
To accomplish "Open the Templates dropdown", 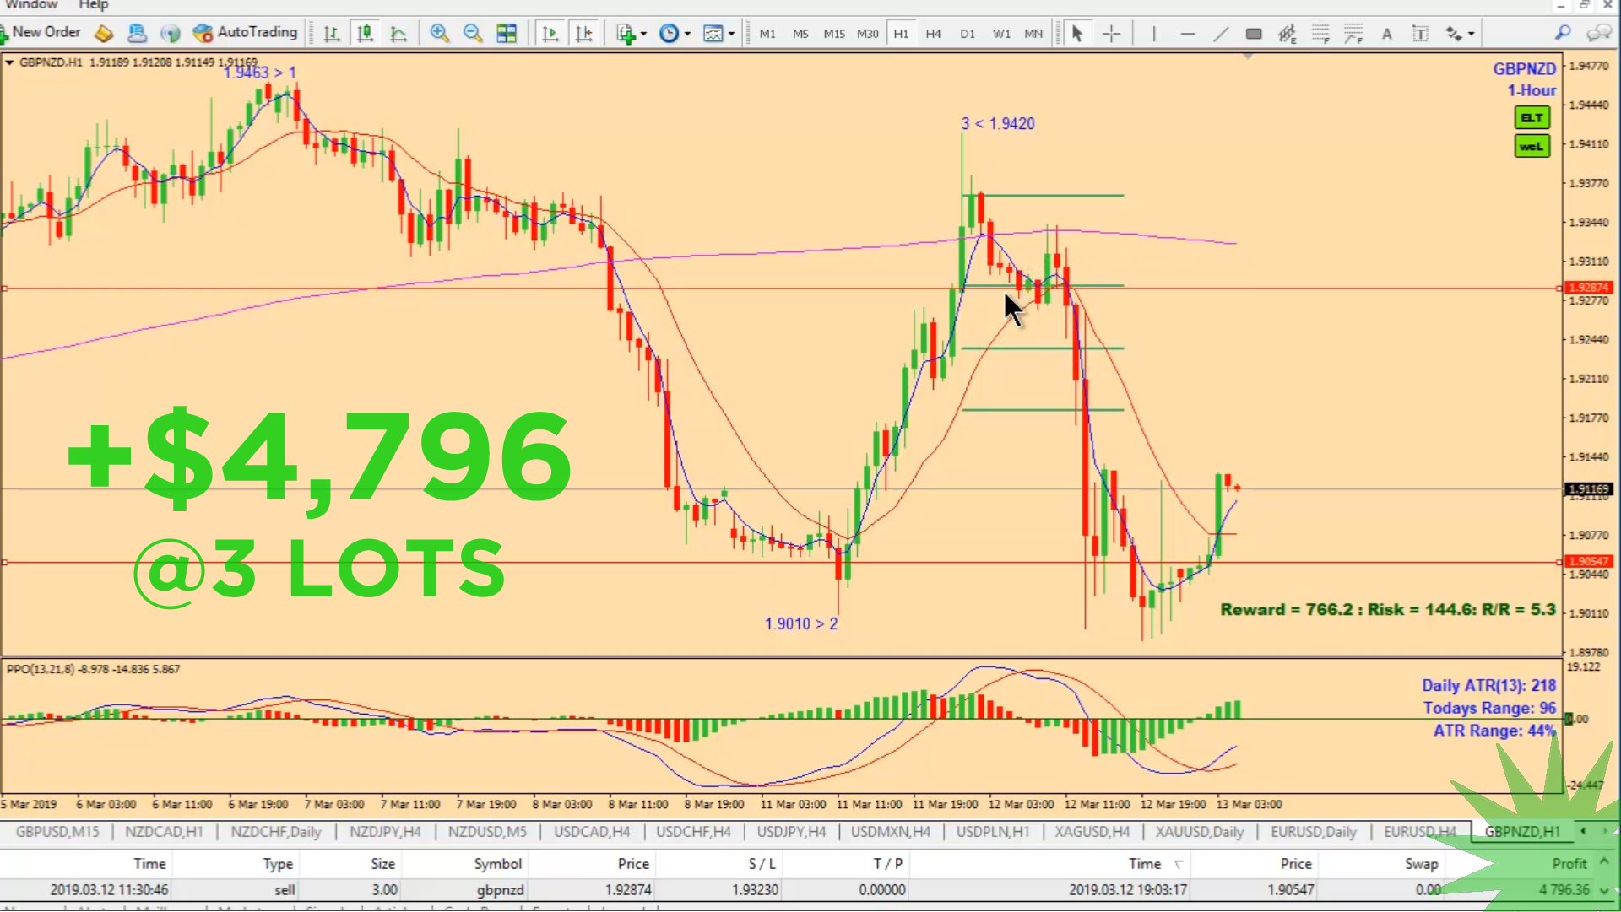I will [x=718, y=34].
